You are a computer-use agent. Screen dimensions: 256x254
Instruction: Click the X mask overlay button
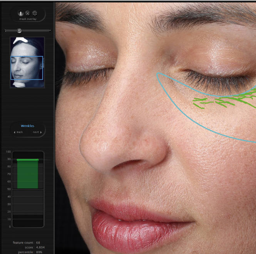pos(27,13)
